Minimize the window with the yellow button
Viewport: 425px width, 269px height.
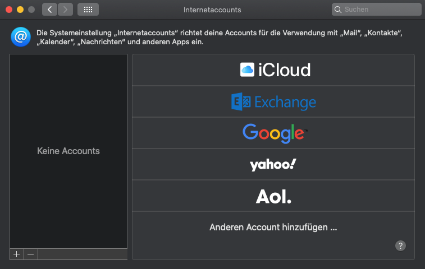click(20, 10)
